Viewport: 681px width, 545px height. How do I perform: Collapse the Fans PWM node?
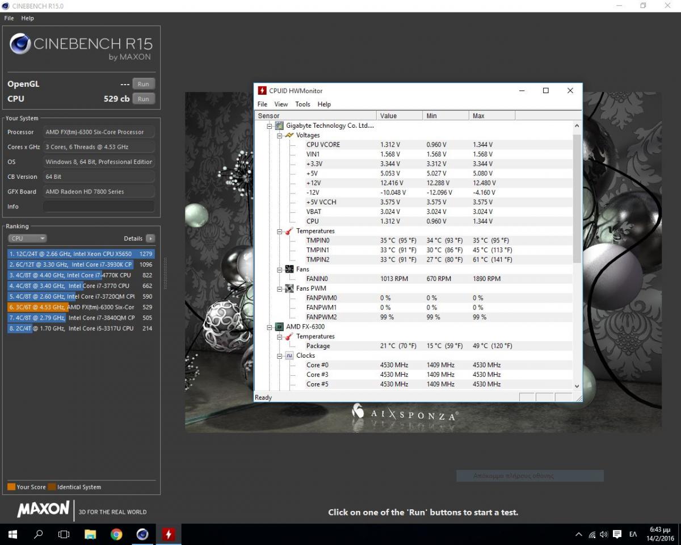point(279,288)
